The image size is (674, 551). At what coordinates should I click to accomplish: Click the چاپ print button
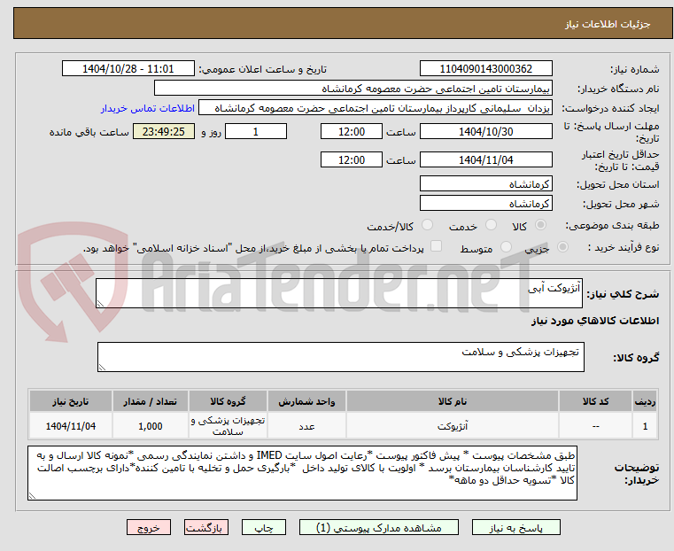pyautogui.click(x=264, y=527)
